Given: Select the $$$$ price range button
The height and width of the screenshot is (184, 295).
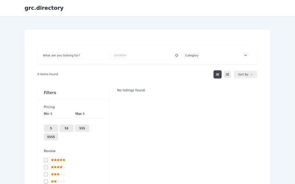Looking at the screenshot, I should [51, 137].
